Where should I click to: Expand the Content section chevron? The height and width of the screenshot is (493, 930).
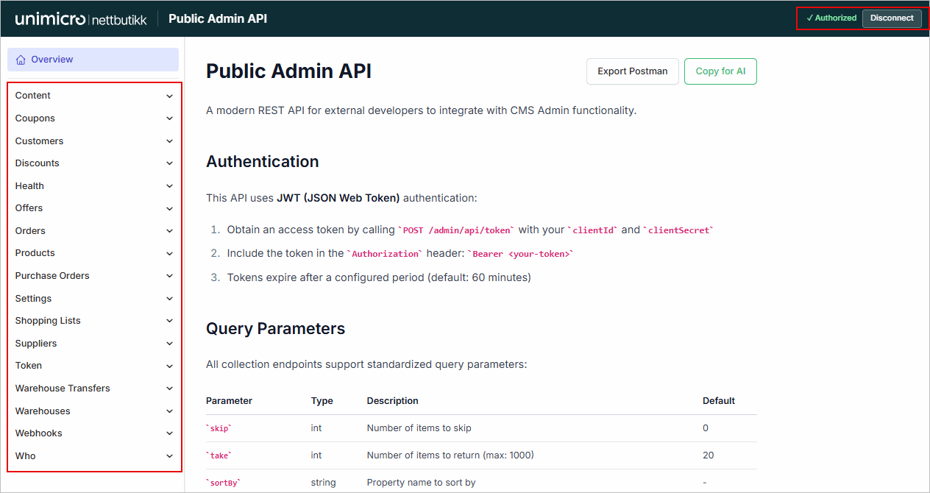tap(169, 96)
